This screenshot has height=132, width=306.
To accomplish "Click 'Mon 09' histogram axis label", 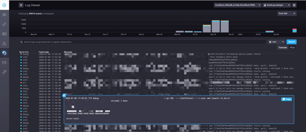I will [x=33, y=34].
